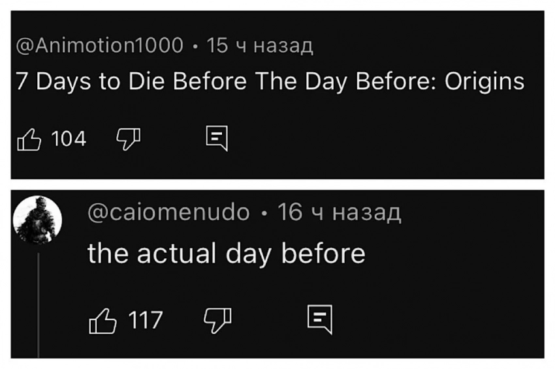Visit the @caiomenudo channel link

[x=168, y=213]
